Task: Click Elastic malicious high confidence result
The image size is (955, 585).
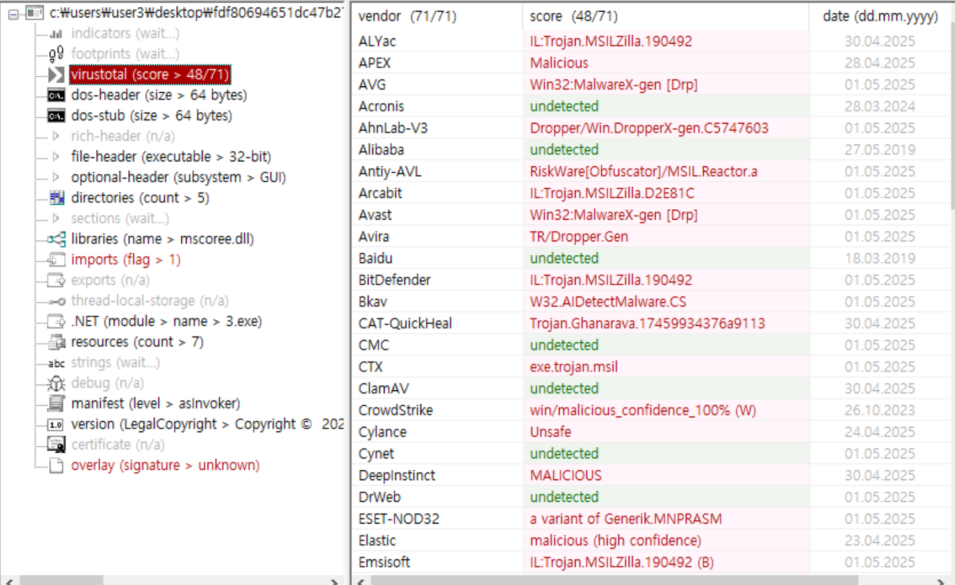Action: point(615,541)
